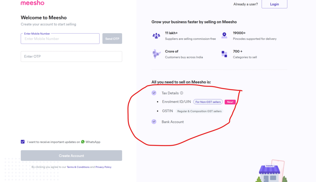The image size is (316, 182).
Task: Click the pincodes location pin icon
Action: (x=224, y=36)
